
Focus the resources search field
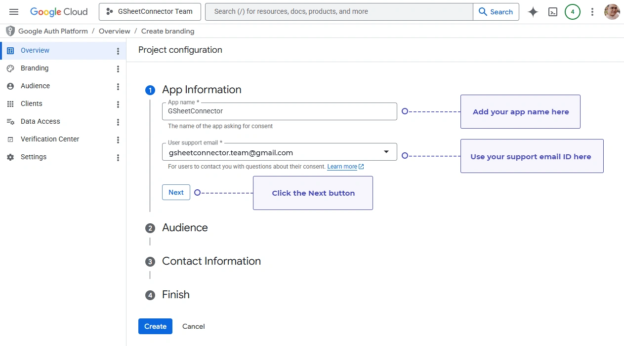339,12
